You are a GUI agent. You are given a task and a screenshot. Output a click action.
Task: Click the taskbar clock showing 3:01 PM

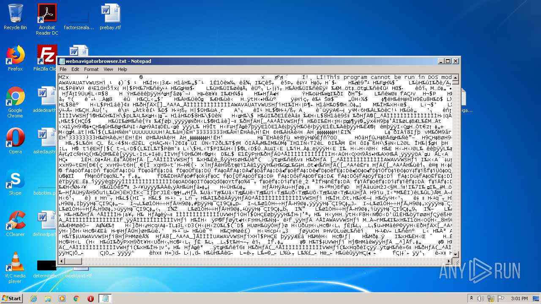click(519, 299)
